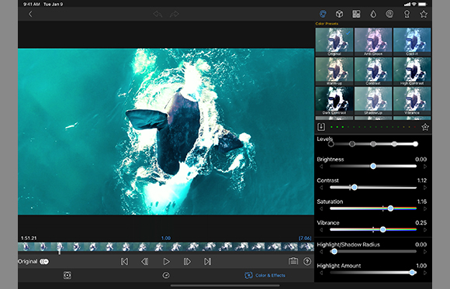Apply the Original color preset
This screenshot has height=289, width=450.
pos(334,42)
